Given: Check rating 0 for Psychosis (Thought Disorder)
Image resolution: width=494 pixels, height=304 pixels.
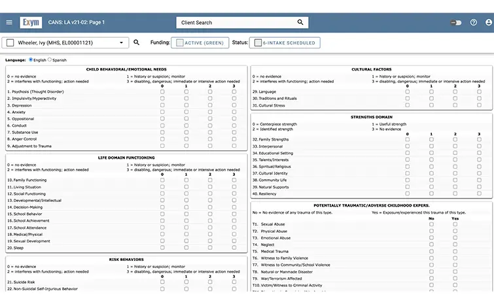Looking at the screenshot, I should coord(162,92).
